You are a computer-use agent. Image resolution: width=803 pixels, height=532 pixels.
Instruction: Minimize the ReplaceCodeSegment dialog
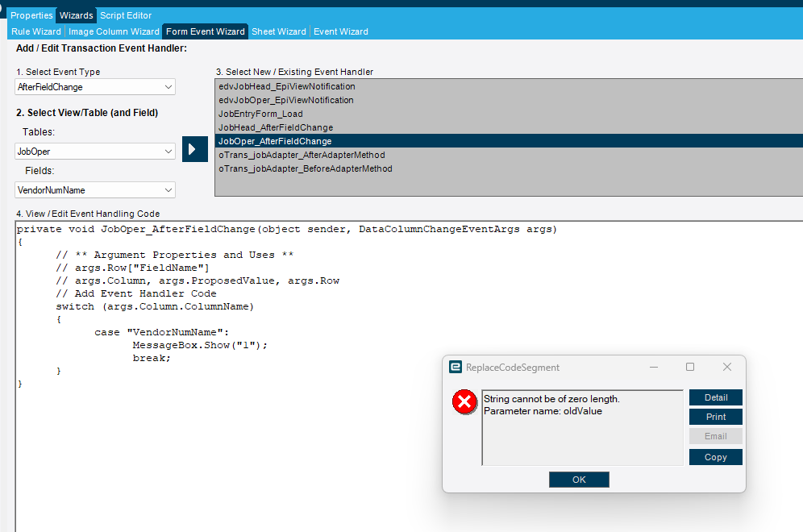click(x=654, y=367)
